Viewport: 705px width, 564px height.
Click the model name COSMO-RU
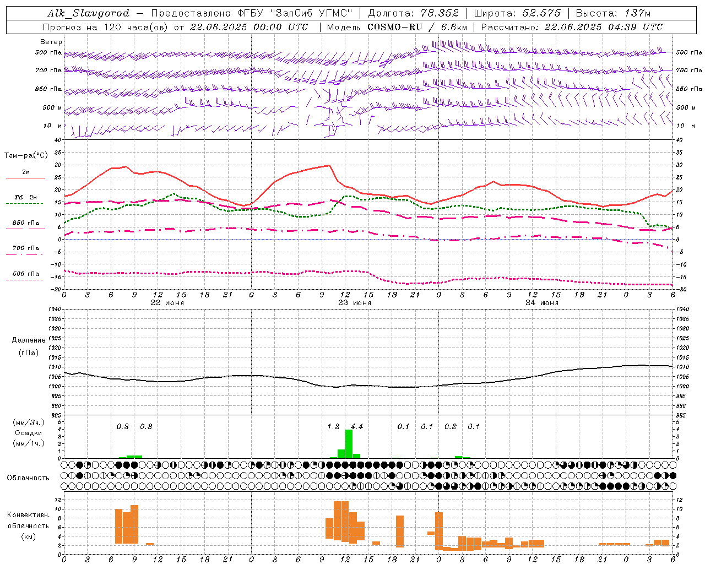(395, 27)
